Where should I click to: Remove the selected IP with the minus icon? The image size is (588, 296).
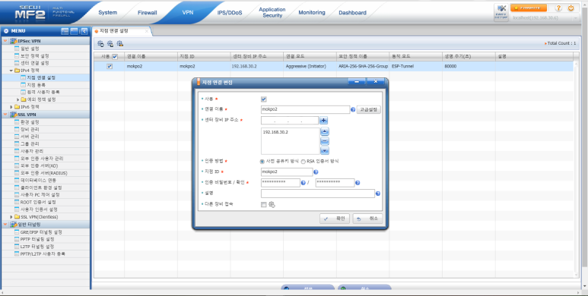coord(324,141)
